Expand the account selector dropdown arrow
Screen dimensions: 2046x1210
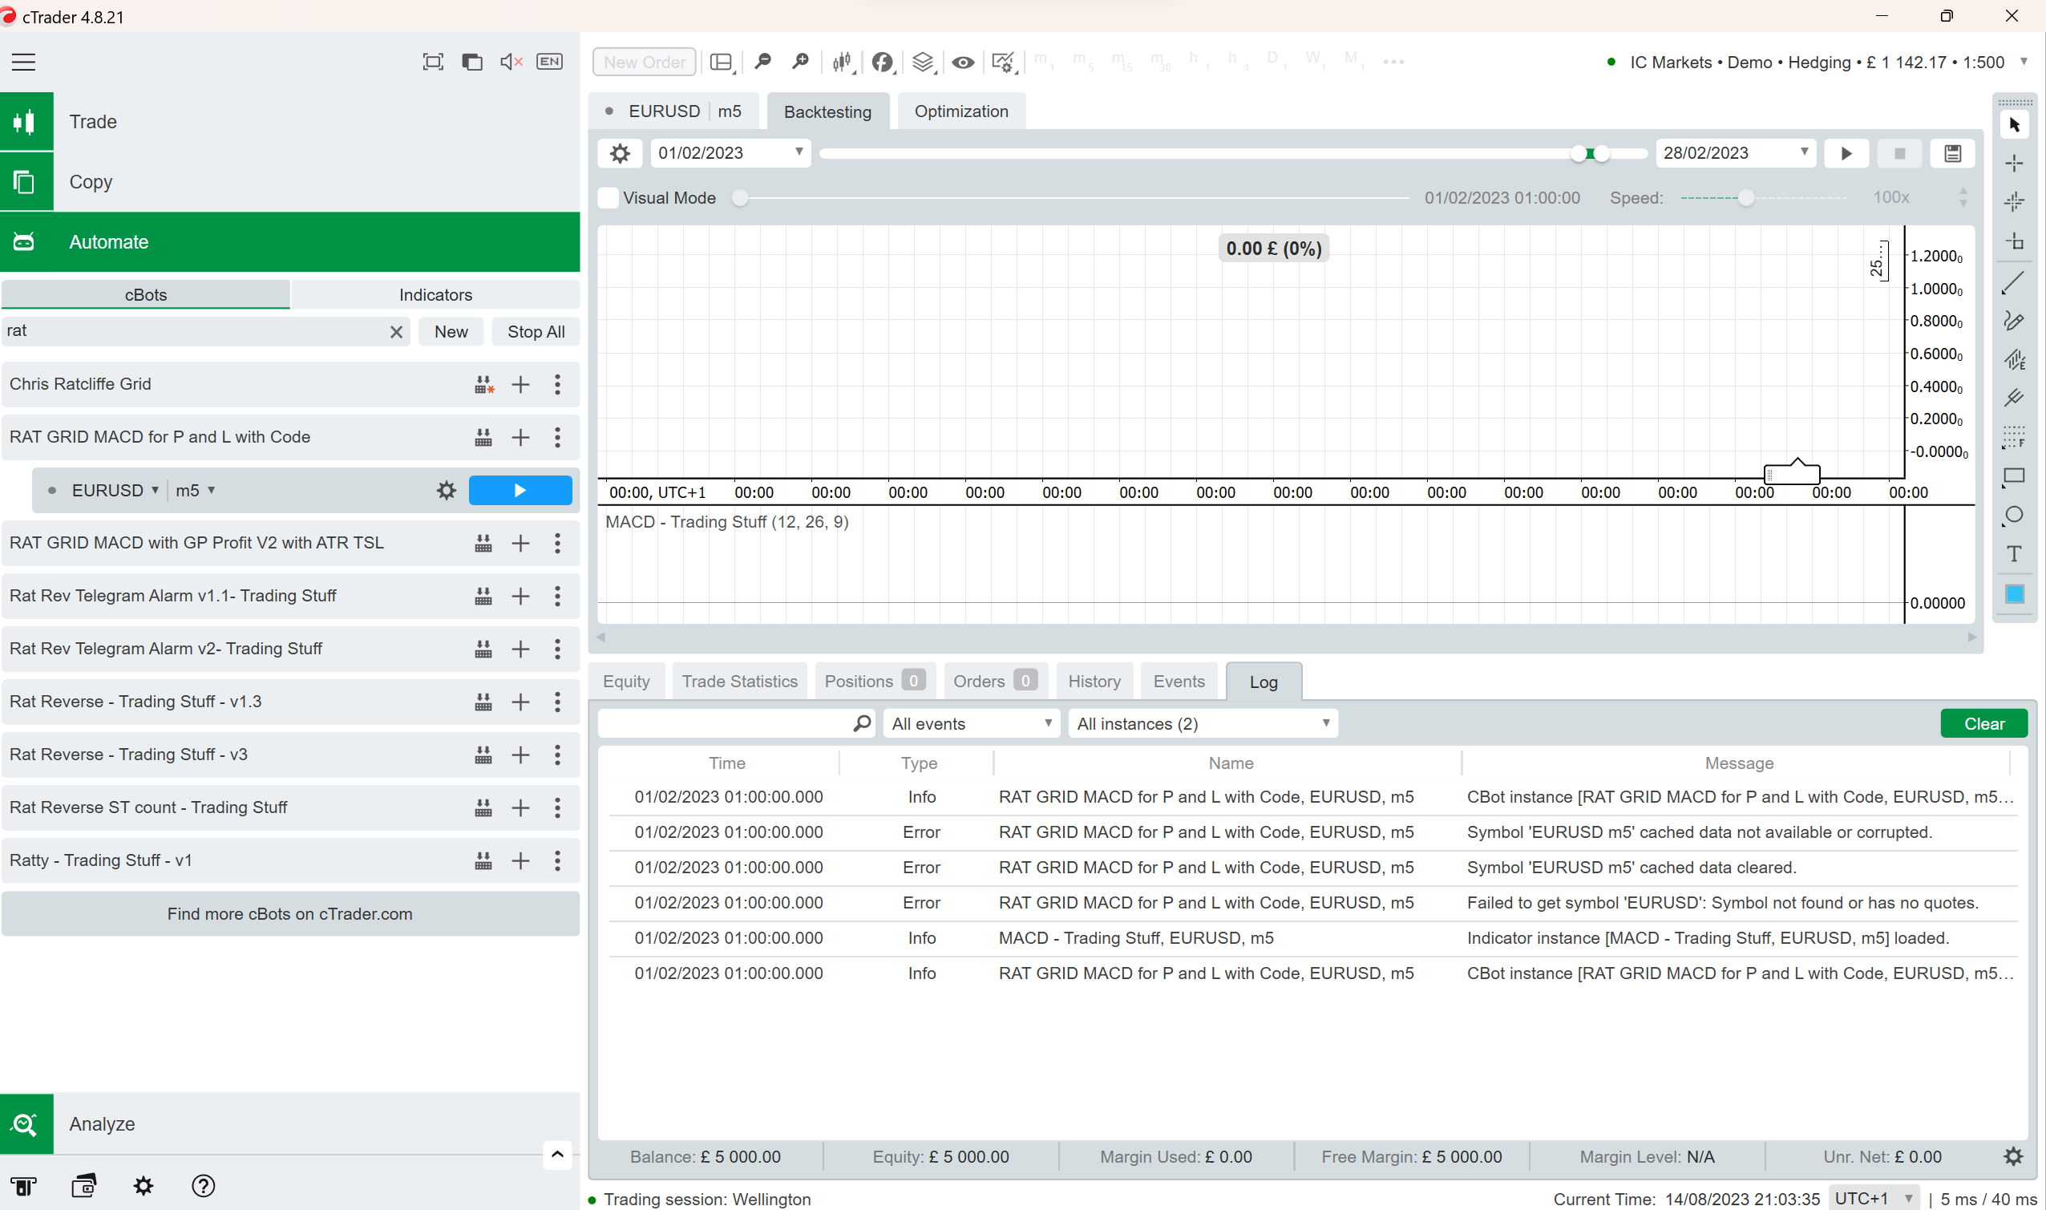(2024, 62)
